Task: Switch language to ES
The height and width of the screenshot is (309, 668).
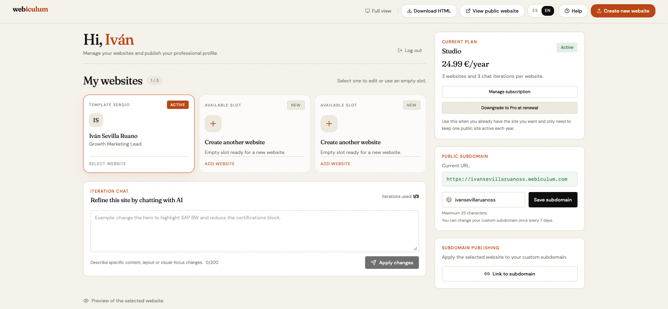Action: (535, 11)
